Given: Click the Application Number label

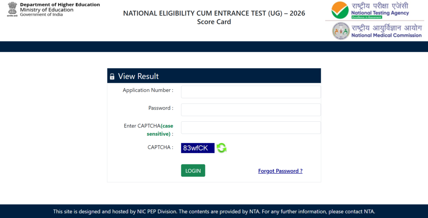Looking at the screenshot, I should tap(148, 90).
